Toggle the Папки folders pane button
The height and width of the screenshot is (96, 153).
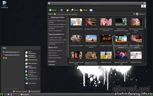84,10
